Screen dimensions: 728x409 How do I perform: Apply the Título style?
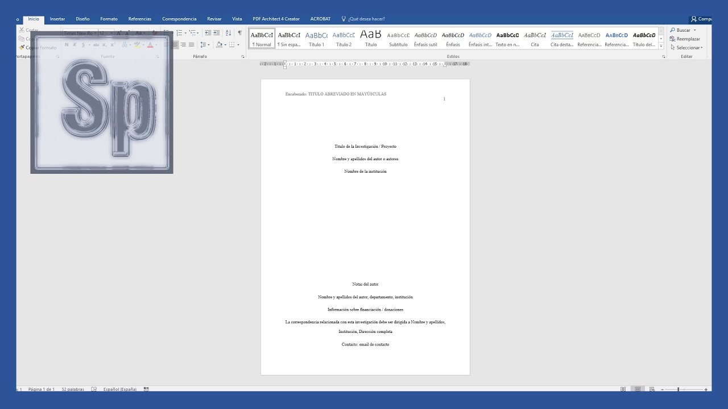[371, 39]
